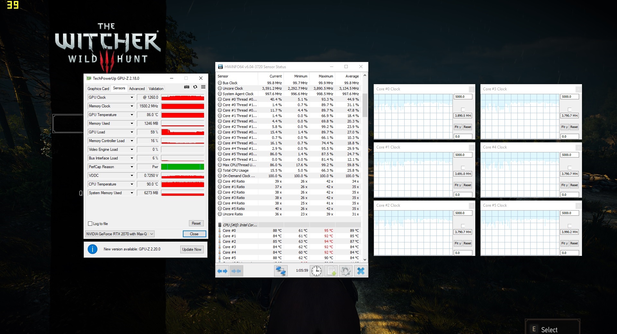Screen dimensions: 617x334
Task: Click the Max CPU/Thread U... sensor row label
Action: pos(239,165)
